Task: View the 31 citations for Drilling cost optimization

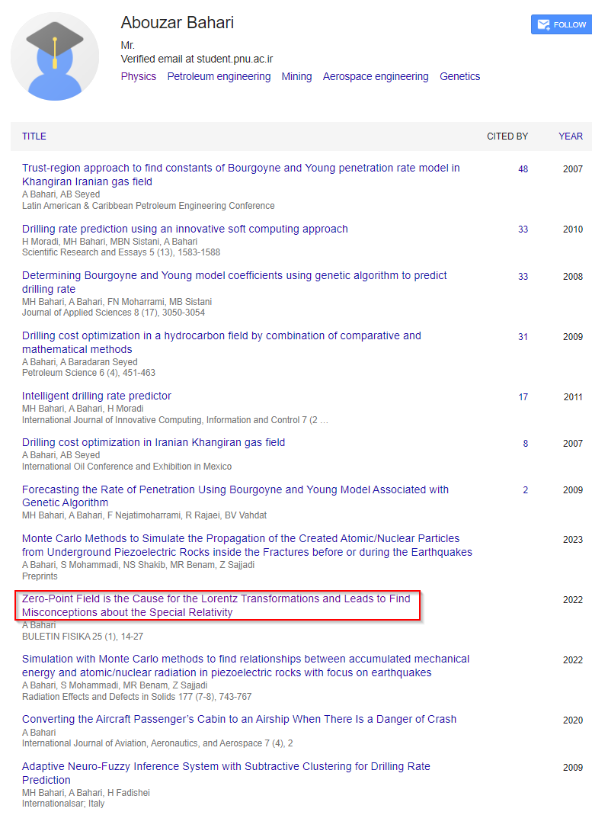Action: click(x=523, y=337)
